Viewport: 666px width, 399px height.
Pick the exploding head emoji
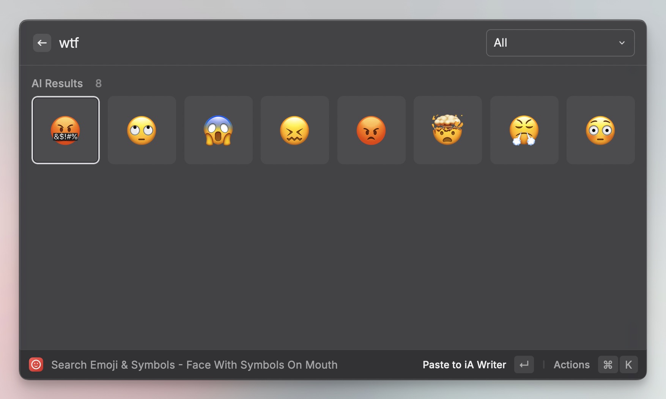(448, 130)
